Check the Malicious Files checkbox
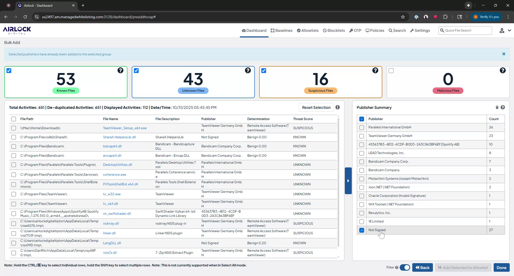This screenshot has height=276, width=514. (391, 71)
